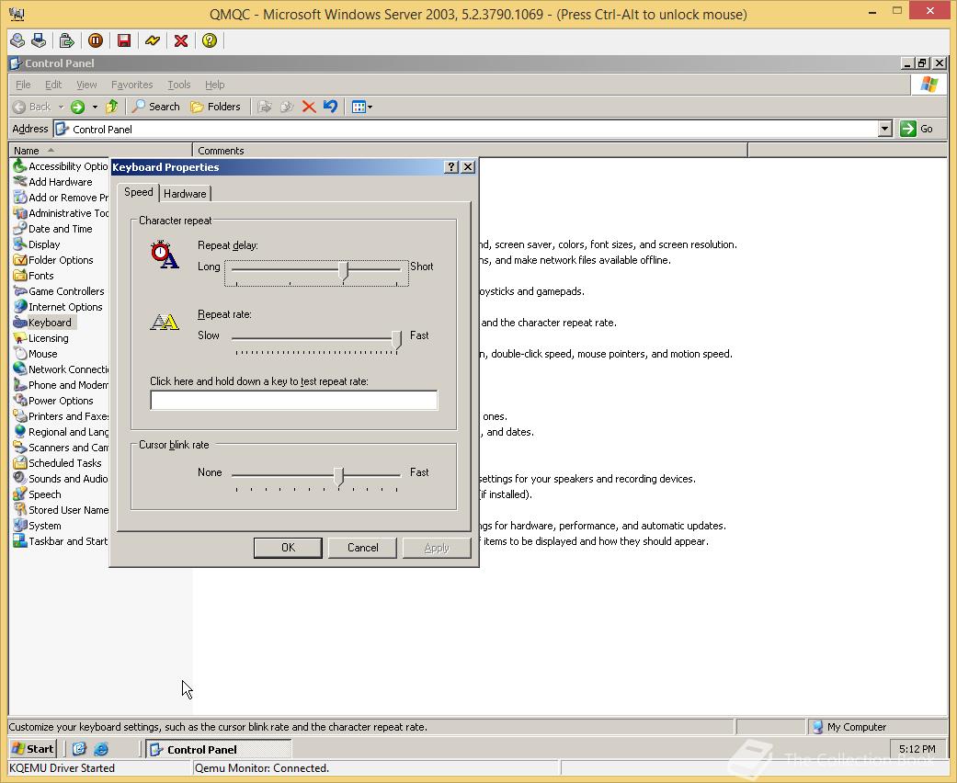957x783 pixels.
Task: Click the Move To icon in Explorer toolbar
Action: pos(264,107)
